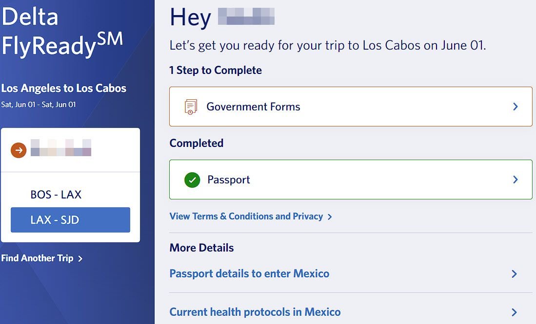Click the orange arrow passenger icon

pos(19,150)
